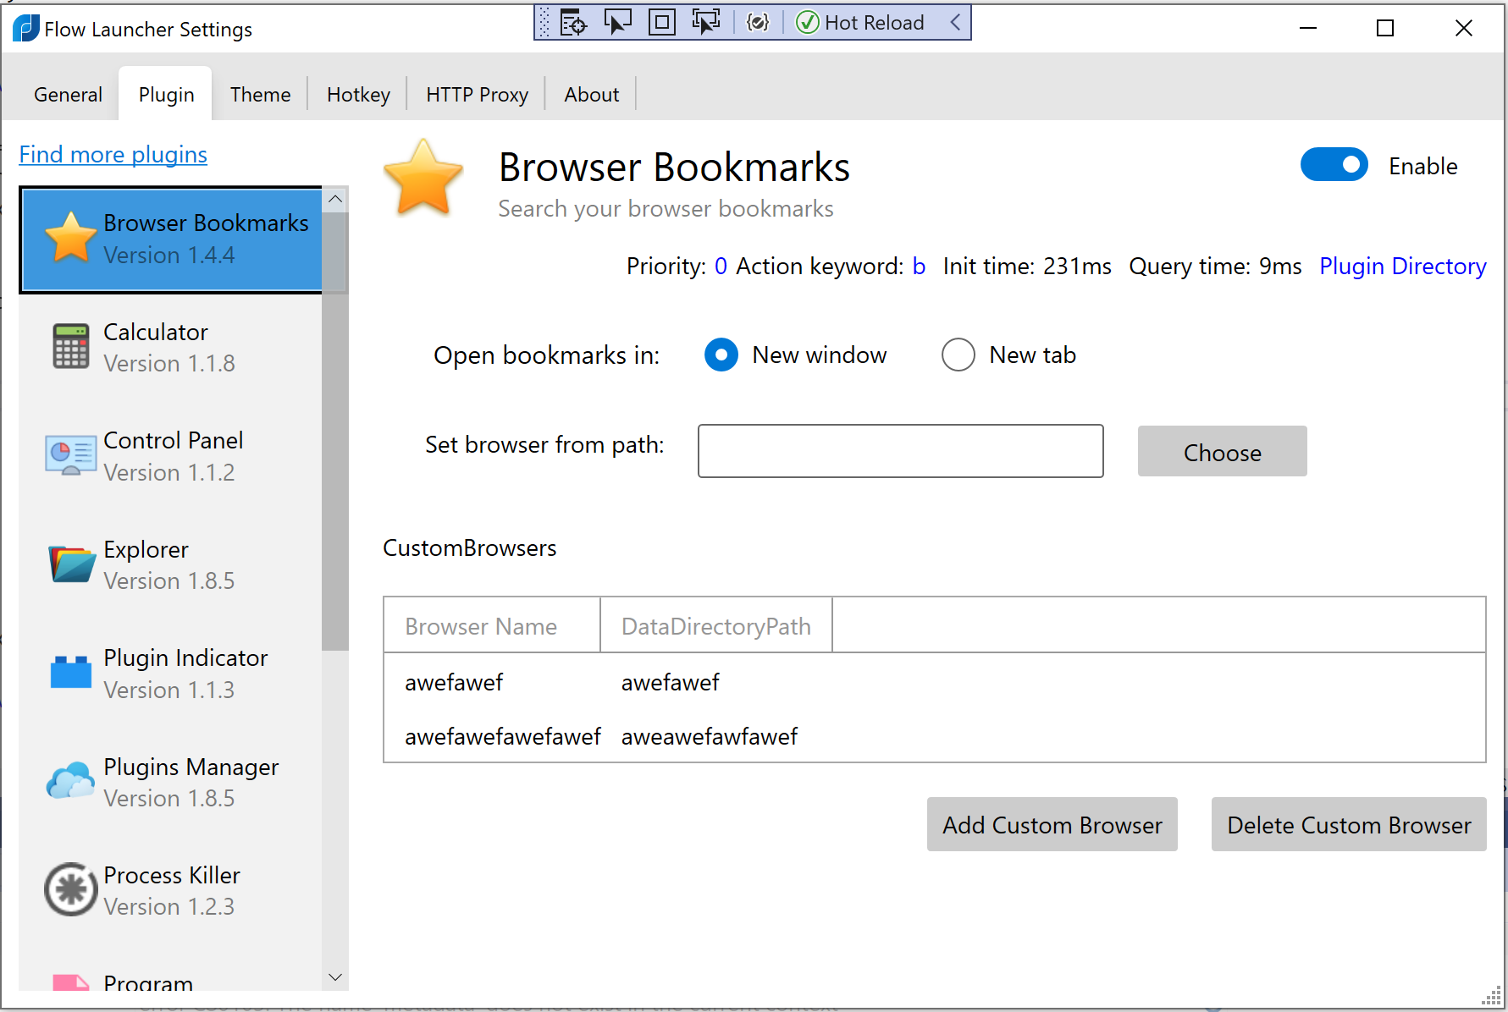1508x1012 pixels.
Task: Select Explorer Version 1.8.5 entry
Action: (171, 564)
